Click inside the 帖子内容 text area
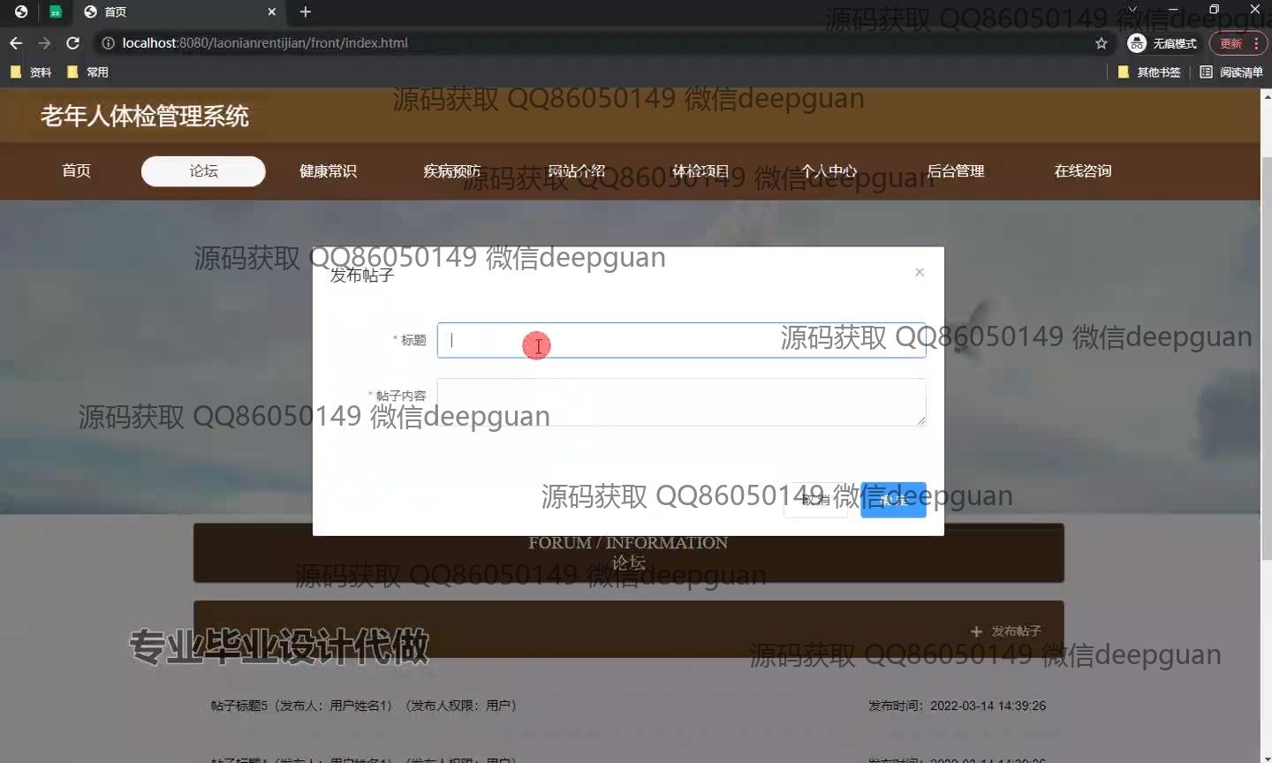The height and width of the screenshot is (763, 1272). (x=680, y=402)
